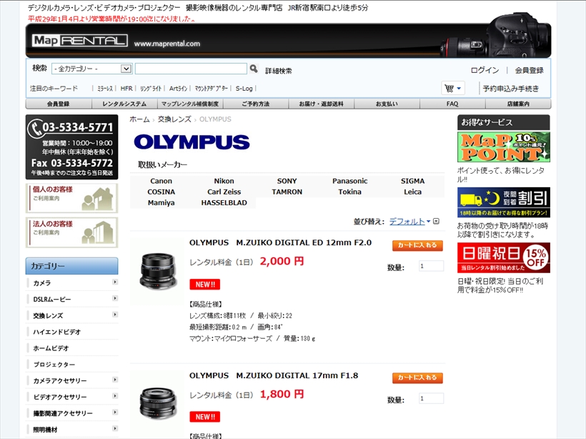Go to ホーム in breadcrumb
The image size is (586, 439).
(139, 119)
